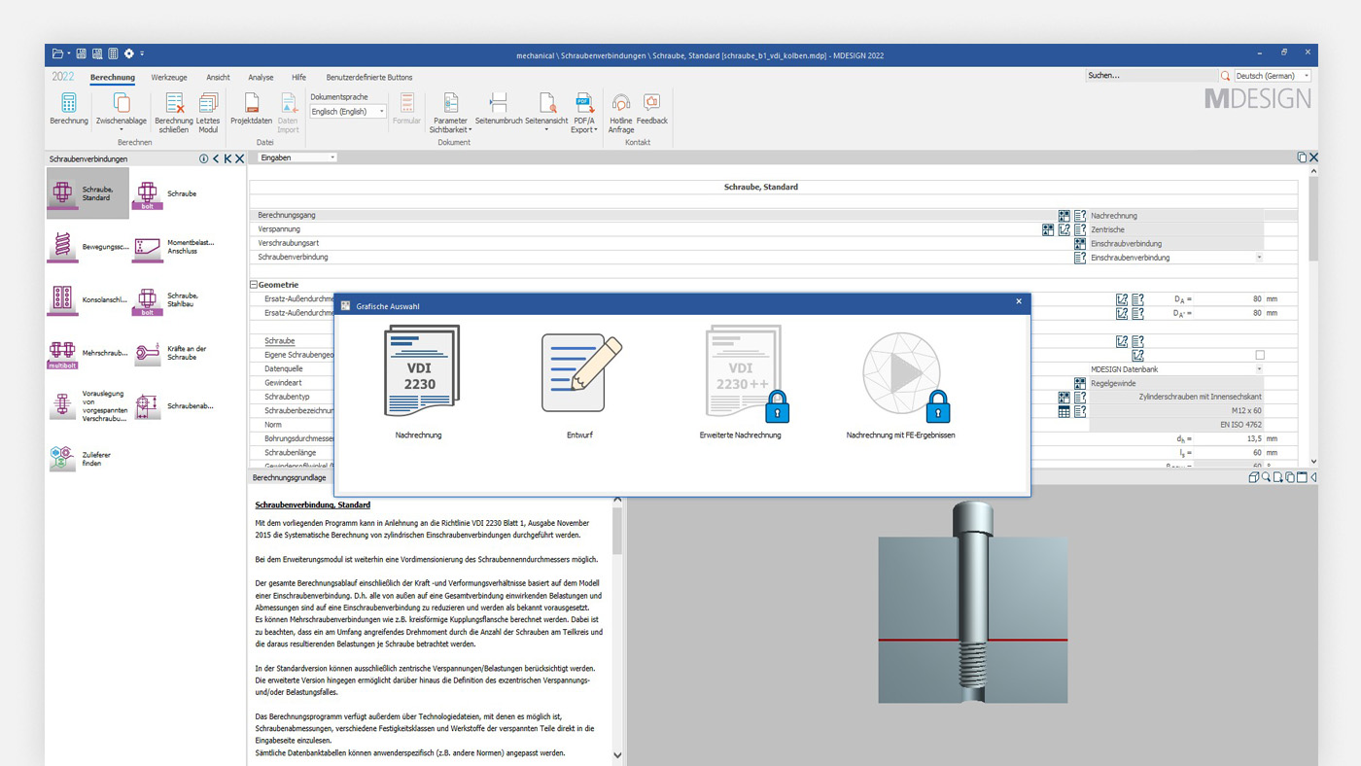This screenshot has width=1361, height=766.
Task: Switch to the Werkzeuge tab
Action: click(169, 77)
